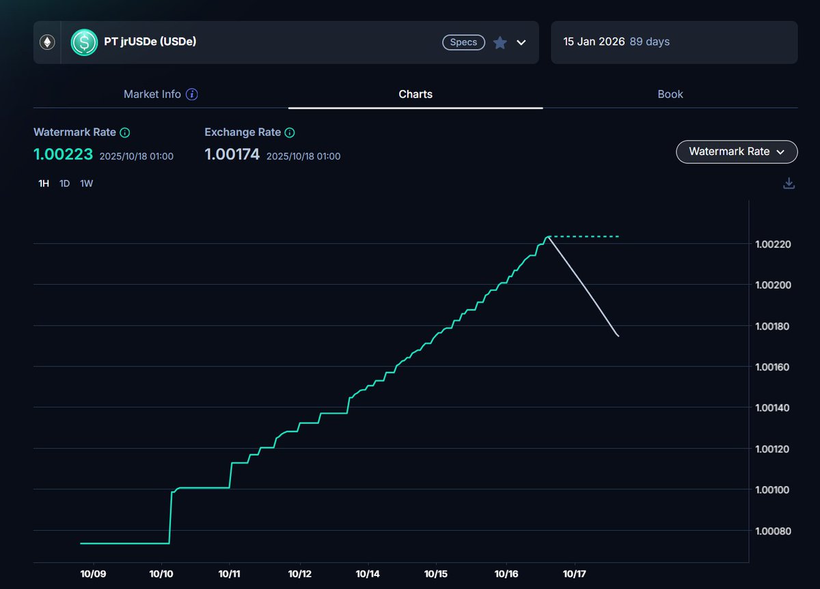Switch to the 1W timeframe

click(x=86, y=184)
